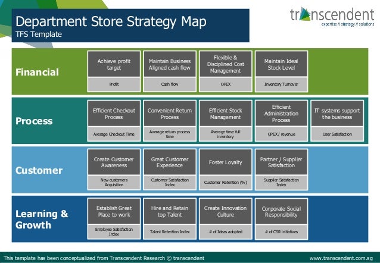Click the Create Innovation Culture box
The image size is (380, 263).
[225, 211]
